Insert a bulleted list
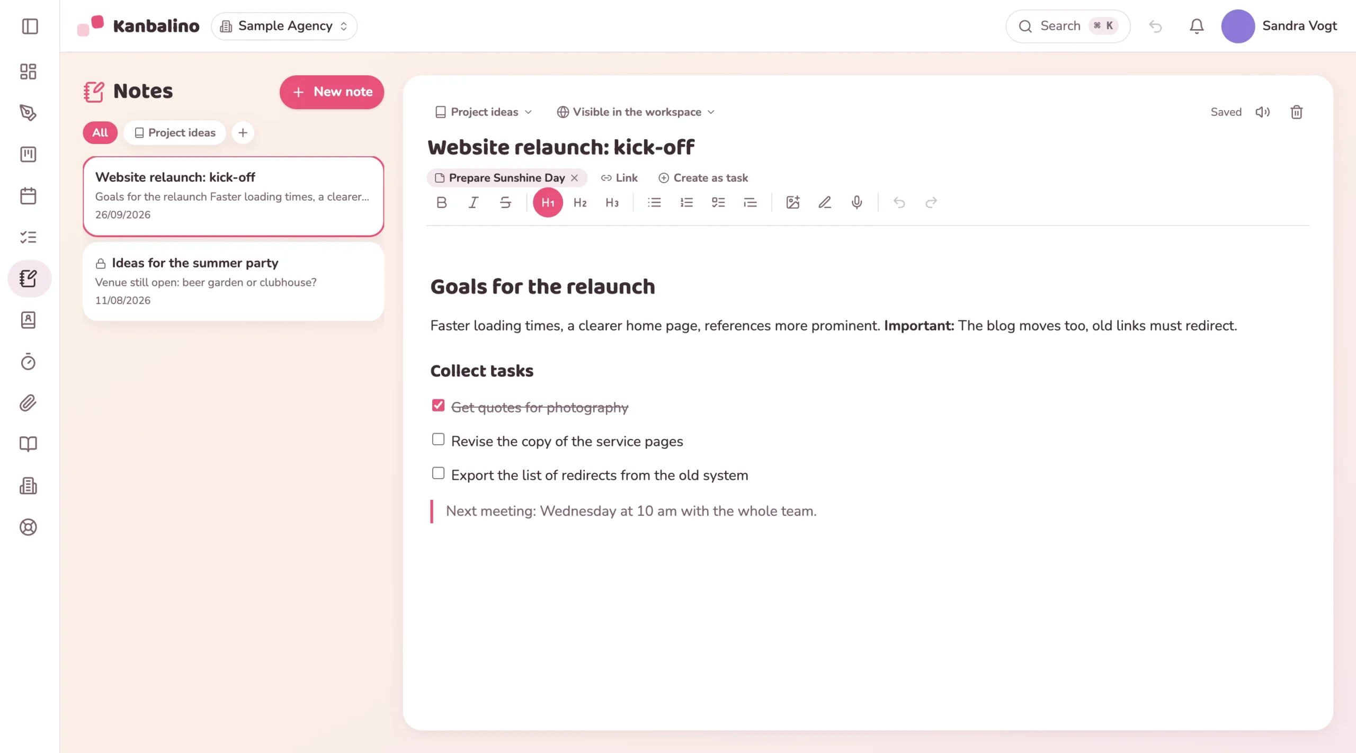Viewport: 1356px width, 753px height. point(654,202)
